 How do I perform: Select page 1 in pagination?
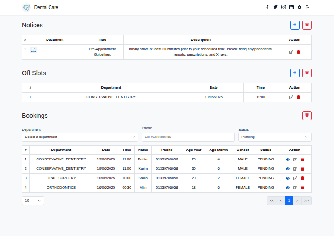(289, 201)
